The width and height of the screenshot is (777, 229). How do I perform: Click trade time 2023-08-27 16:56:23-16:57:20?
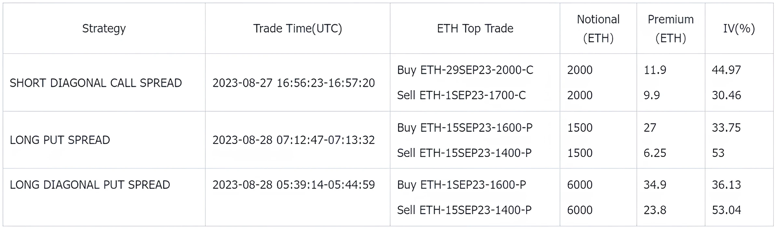(293, 83)
